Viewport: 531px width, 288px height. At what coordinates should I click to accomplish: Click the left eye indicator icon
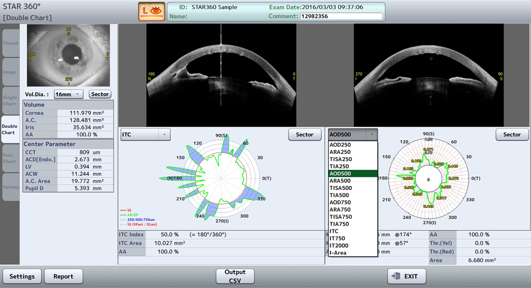pyautogui.click(x=152, y=12)
